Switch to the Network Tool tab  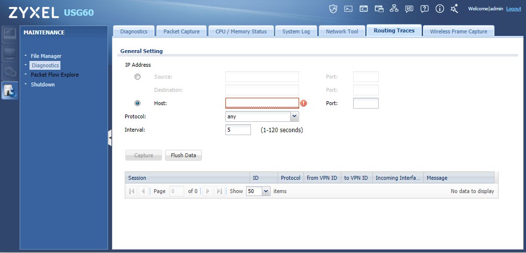pyautogui.click(x=342, y=31)
